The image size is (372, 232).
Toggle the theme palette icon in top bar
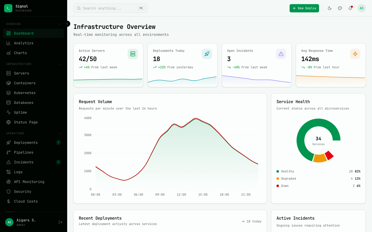click(340, 8)
